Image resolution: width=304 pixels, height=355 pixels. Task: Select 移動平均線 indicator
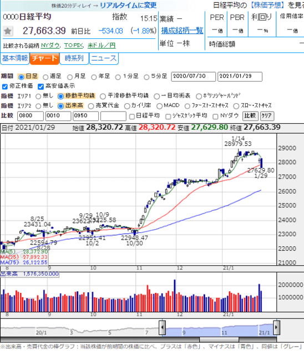(x=60, y=97)
